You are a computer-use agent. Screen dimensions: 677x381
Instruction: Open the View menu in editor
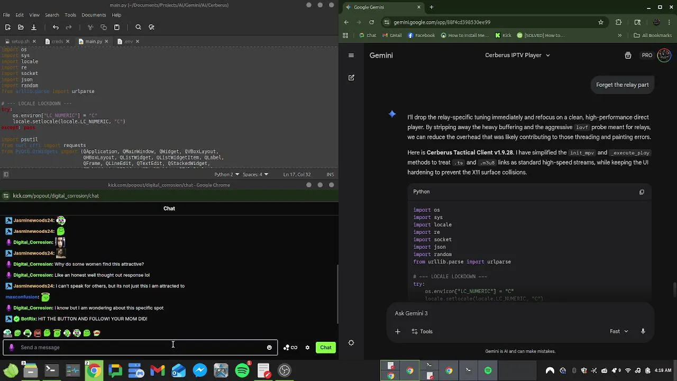pyautogui.click(x=34, y=15)
